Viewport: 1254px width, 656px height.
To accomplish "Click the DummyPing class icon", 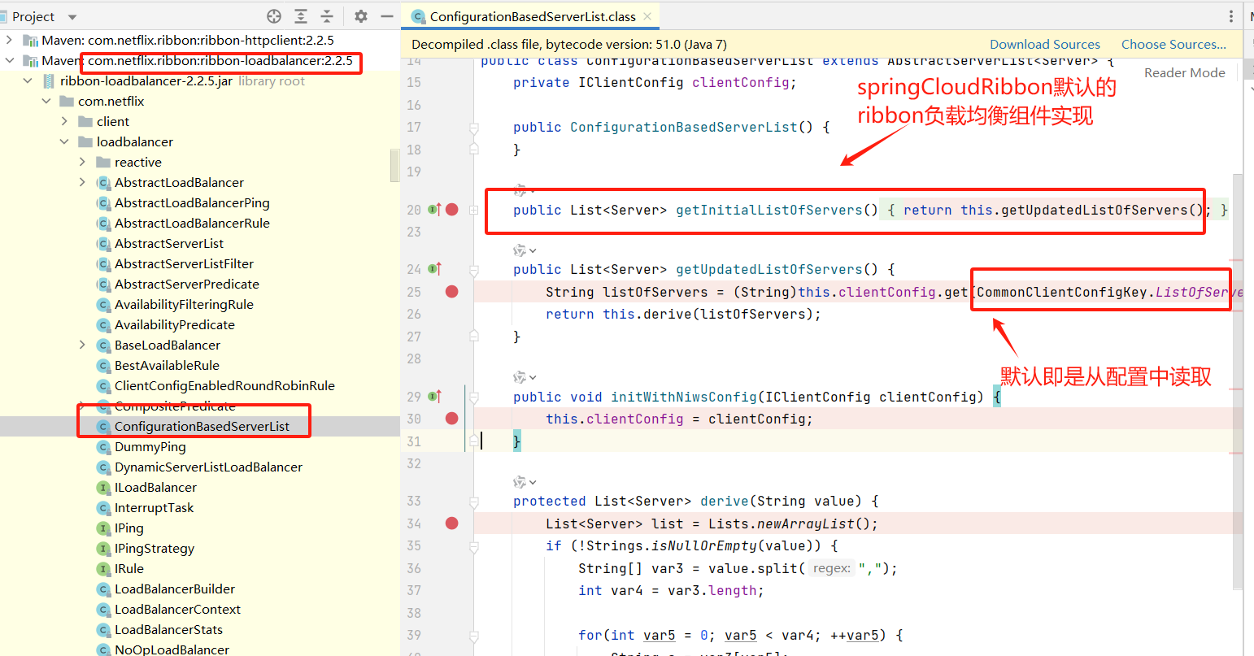I will (103, 446).
